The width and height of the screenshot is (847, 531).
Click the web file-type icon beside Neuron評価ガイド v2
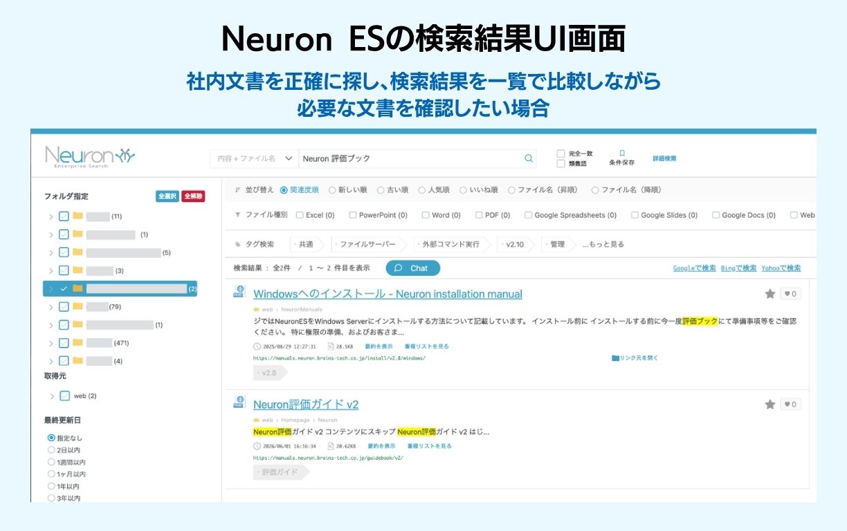click(239, 402)
